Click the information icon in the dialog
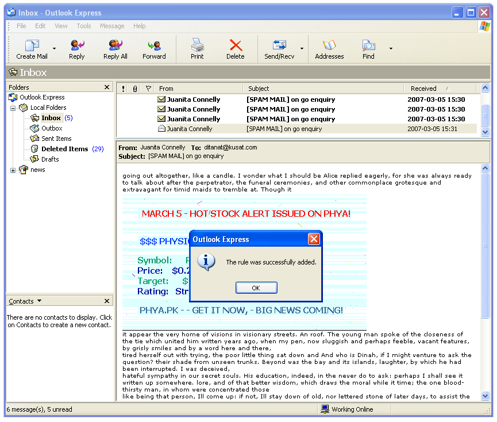Image resolution: width=497 pixels, height=422 pixels. click(206, 262)
